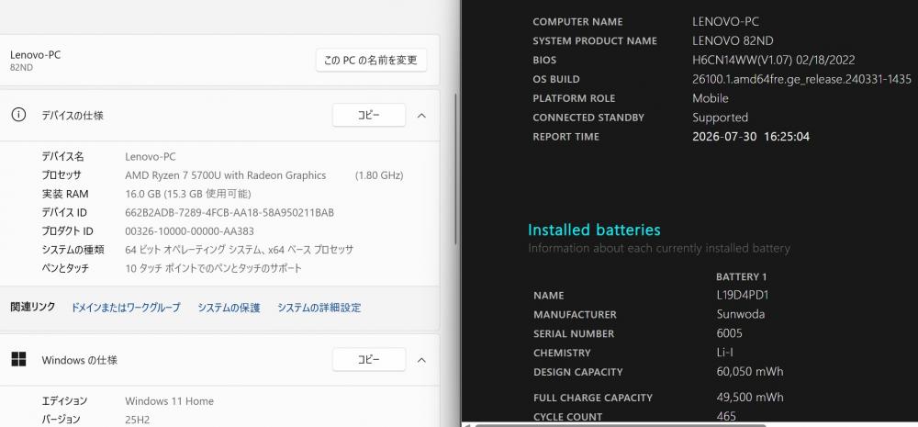Select processor text AMD Ryzen 7 5700U

point(226,175)
